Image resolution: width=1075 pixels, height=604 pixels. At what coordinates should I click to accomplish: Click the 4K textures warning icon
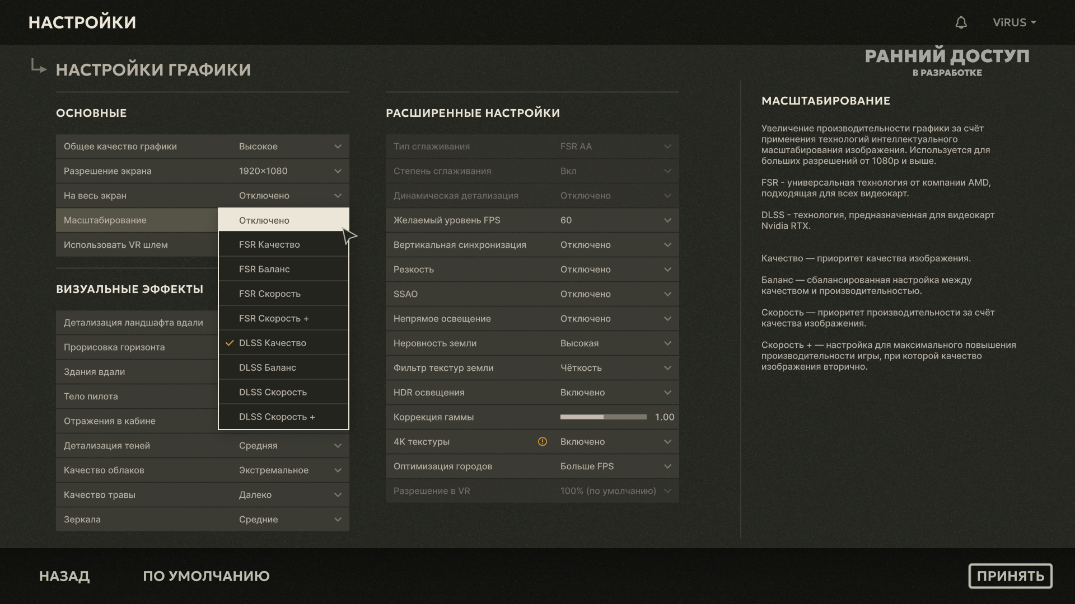pos(542,442)
